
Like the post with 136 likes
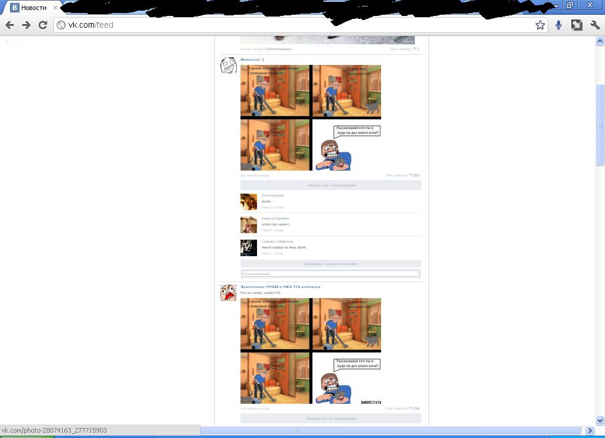point(402,408)
